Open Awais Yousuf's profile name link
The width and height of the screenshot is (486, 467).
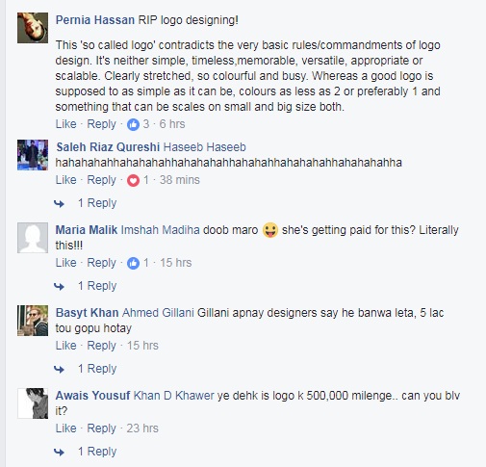[x=92, y=396]
